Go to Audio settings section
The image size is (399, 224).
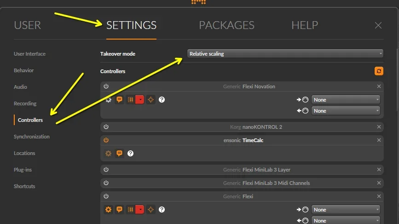20,87
